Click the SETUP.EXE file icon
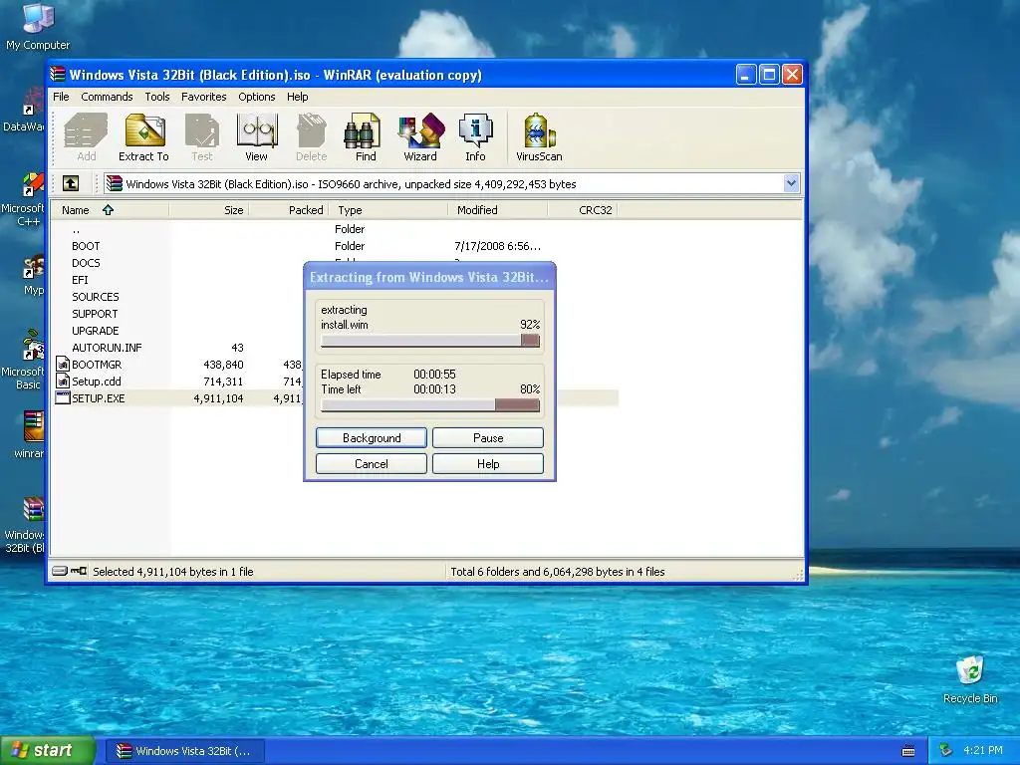The height and width of the screenshot is (765, 1020). pyautogui.click(x=63, y=398)
